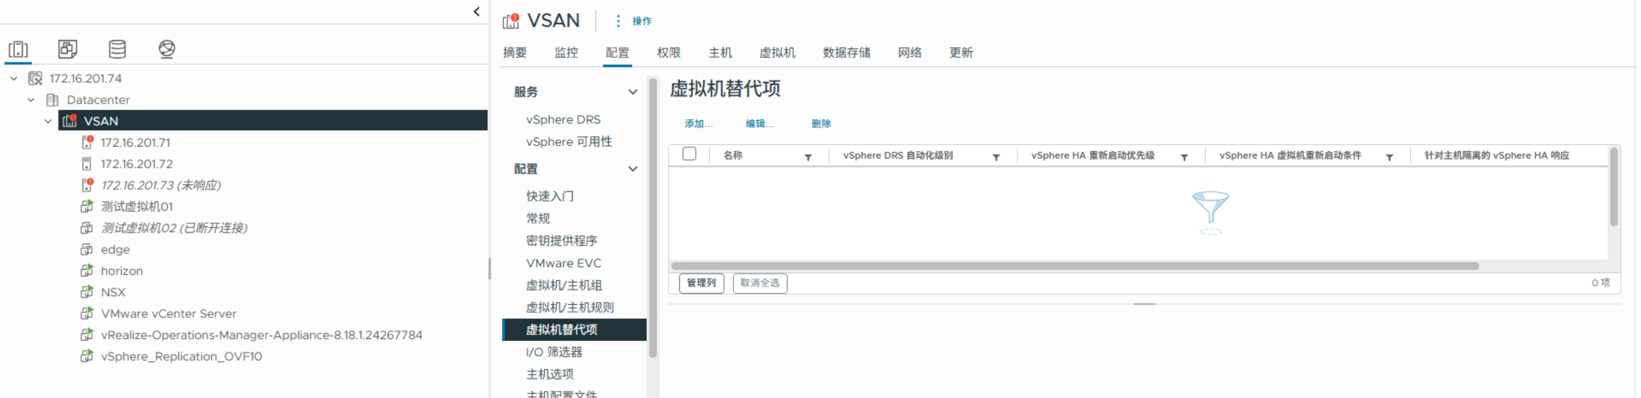Collapse the 配置 section in the side menu
1641x398 pixels.
tap(632, 169)
